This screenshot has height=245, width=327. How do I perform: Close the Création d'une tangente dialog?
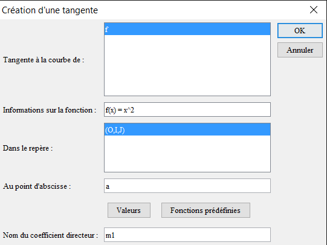[314, 10]
